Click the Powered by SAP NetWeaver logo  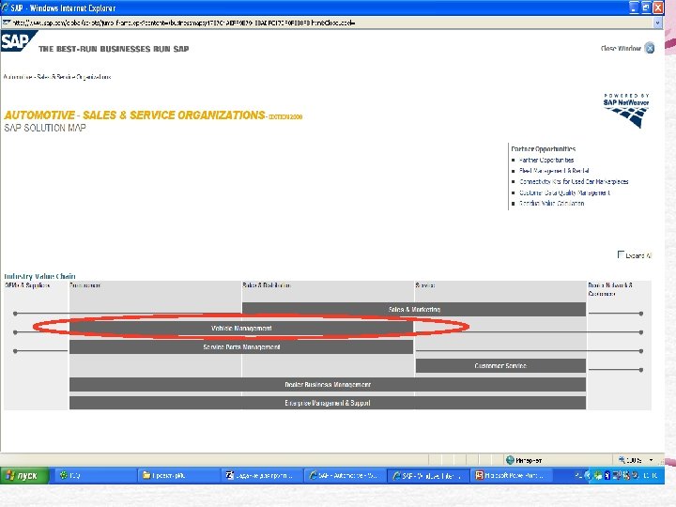tap(626, 111)
